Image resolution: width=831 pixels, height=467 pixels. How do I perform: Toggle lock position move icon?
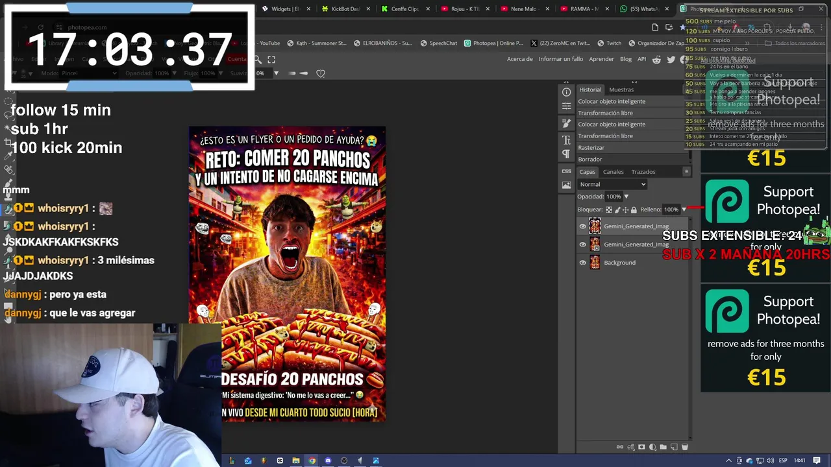[x=625, y=210]
